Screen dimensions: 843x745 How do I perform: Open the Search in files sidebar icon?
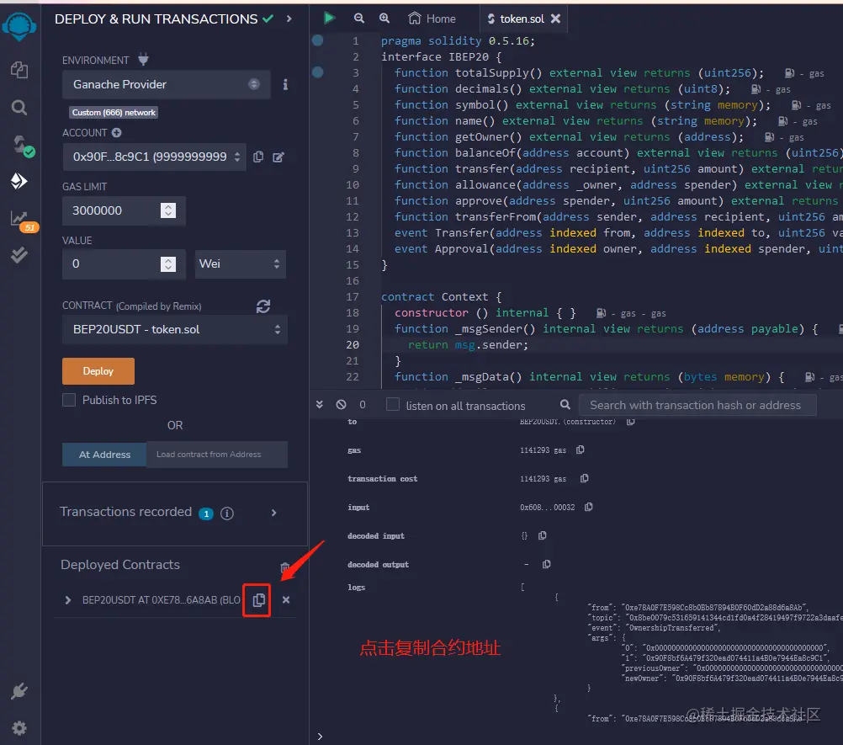click(x=19, y=108)
